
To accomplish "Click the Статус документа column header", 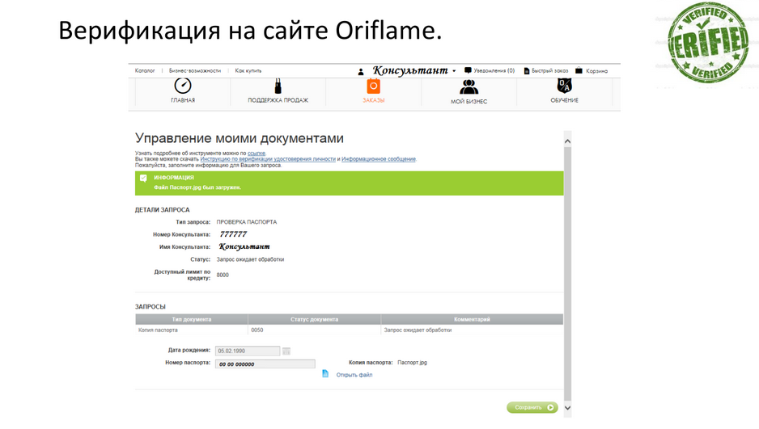I will [x=315, y=319].
